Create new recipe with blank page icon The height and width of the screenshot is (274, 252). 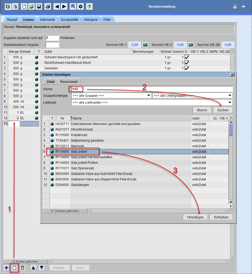click(x=24, y=7)
